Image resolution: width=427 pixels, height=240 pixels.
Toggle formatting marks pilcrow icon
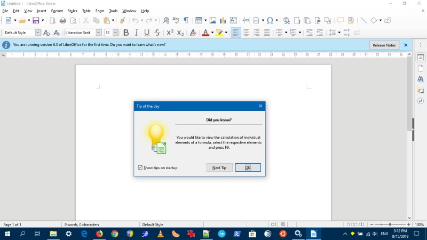tap(186, 20)
